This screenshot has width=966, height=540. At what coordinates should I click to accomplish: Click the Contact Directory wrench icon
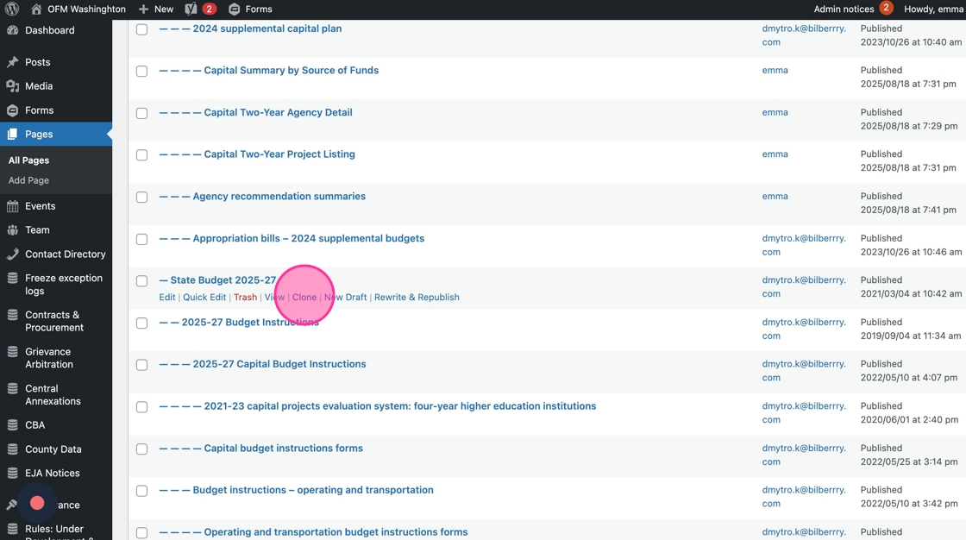[x=12, y=254]
